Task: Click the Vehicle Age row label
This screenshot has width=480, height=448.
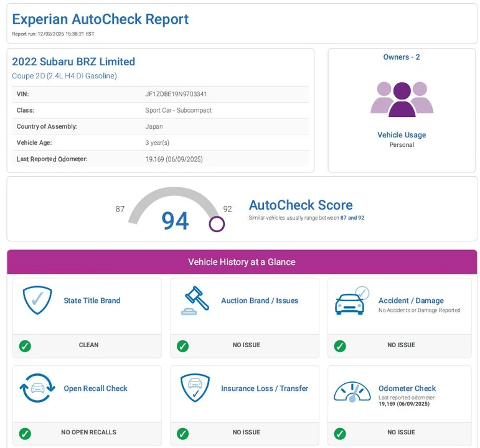Action: point(34,142)
